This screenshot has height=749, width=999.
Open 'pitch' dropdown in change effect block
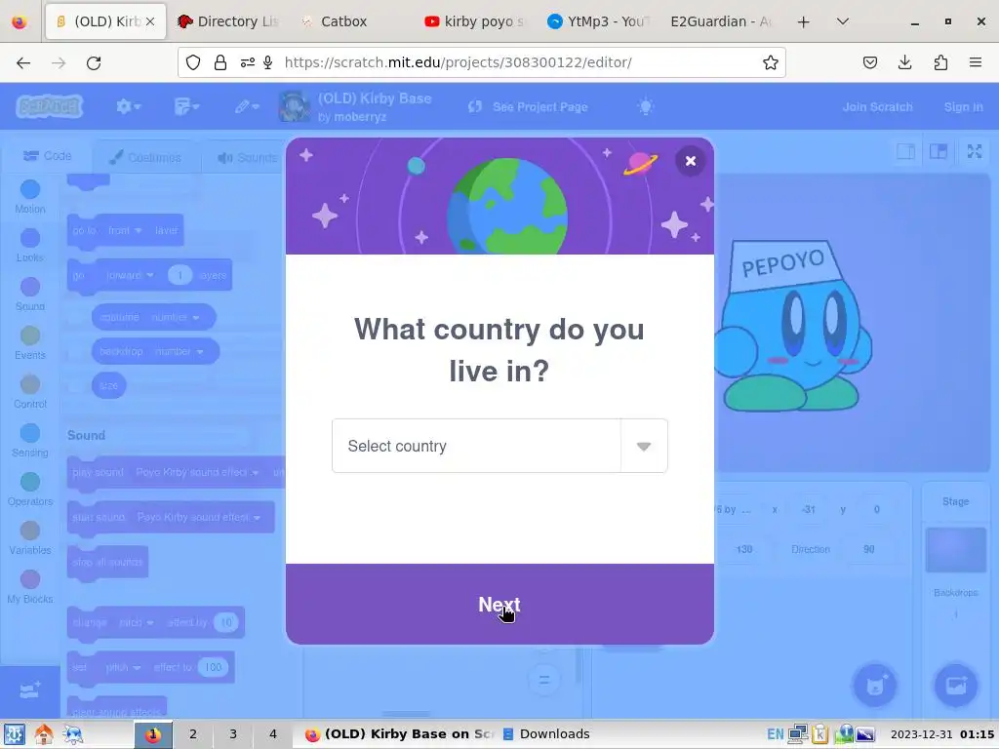point(137,622)
